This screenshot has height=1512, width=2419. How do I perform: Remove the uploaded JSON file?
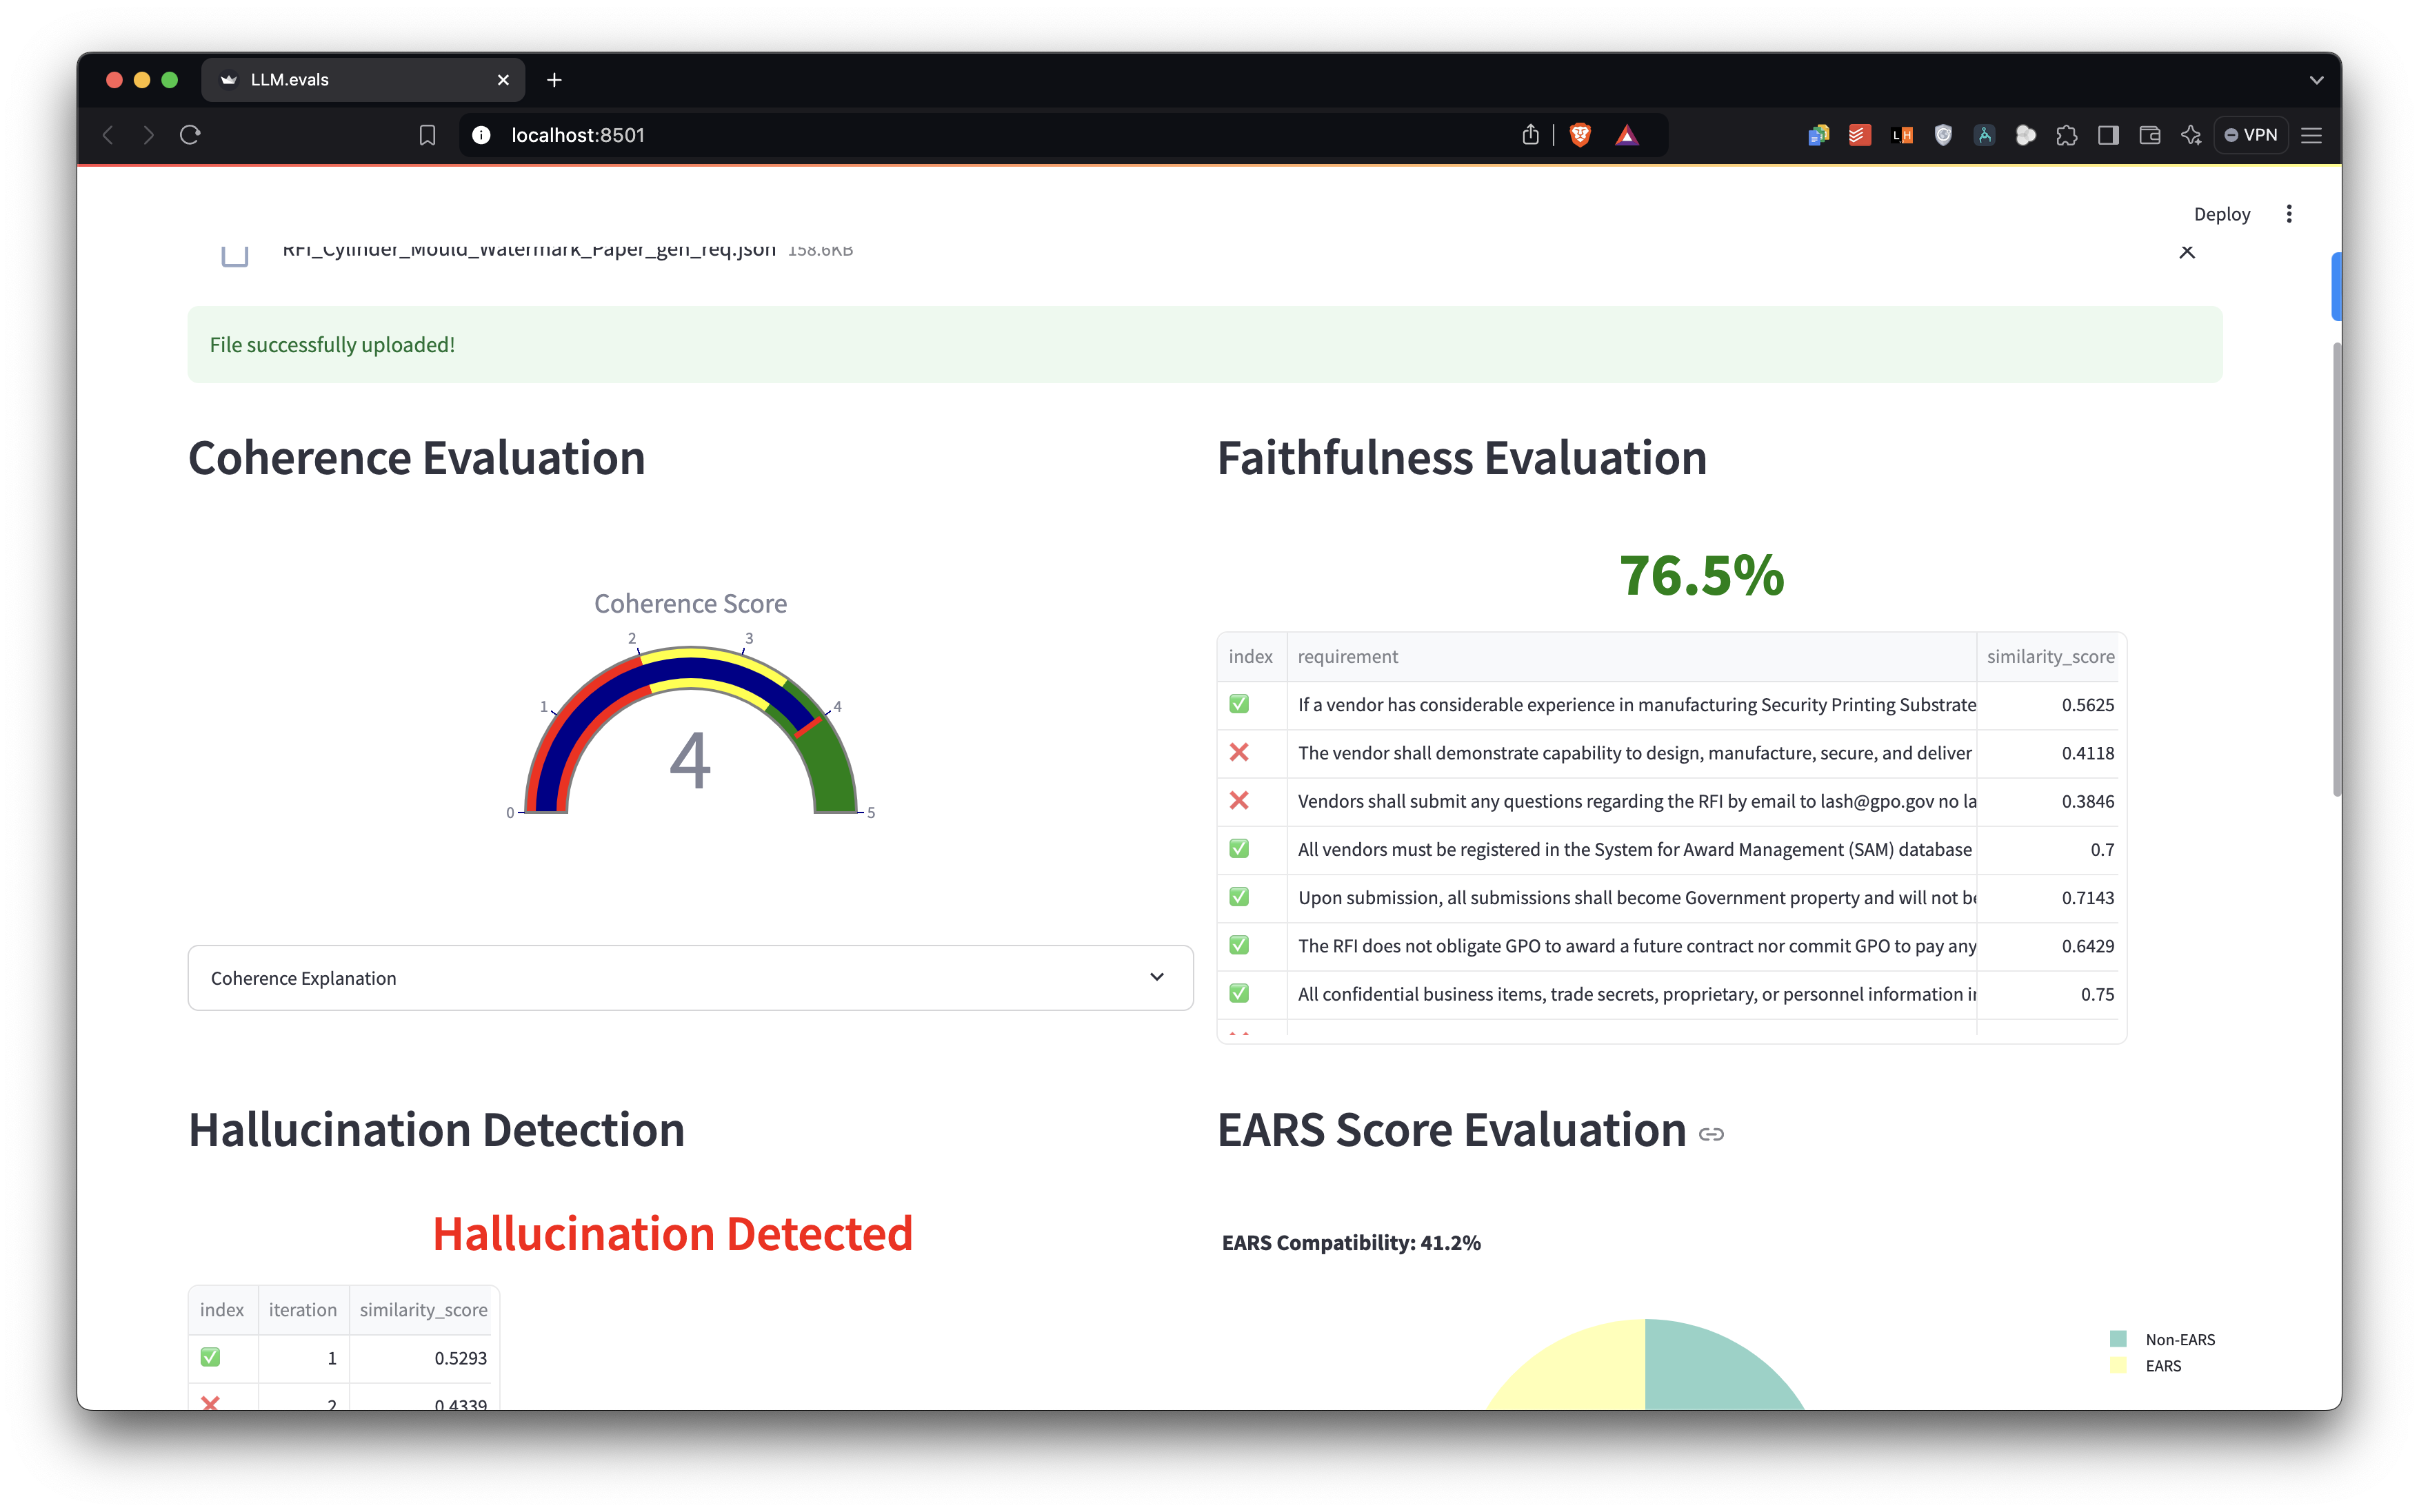point(2187,252)
